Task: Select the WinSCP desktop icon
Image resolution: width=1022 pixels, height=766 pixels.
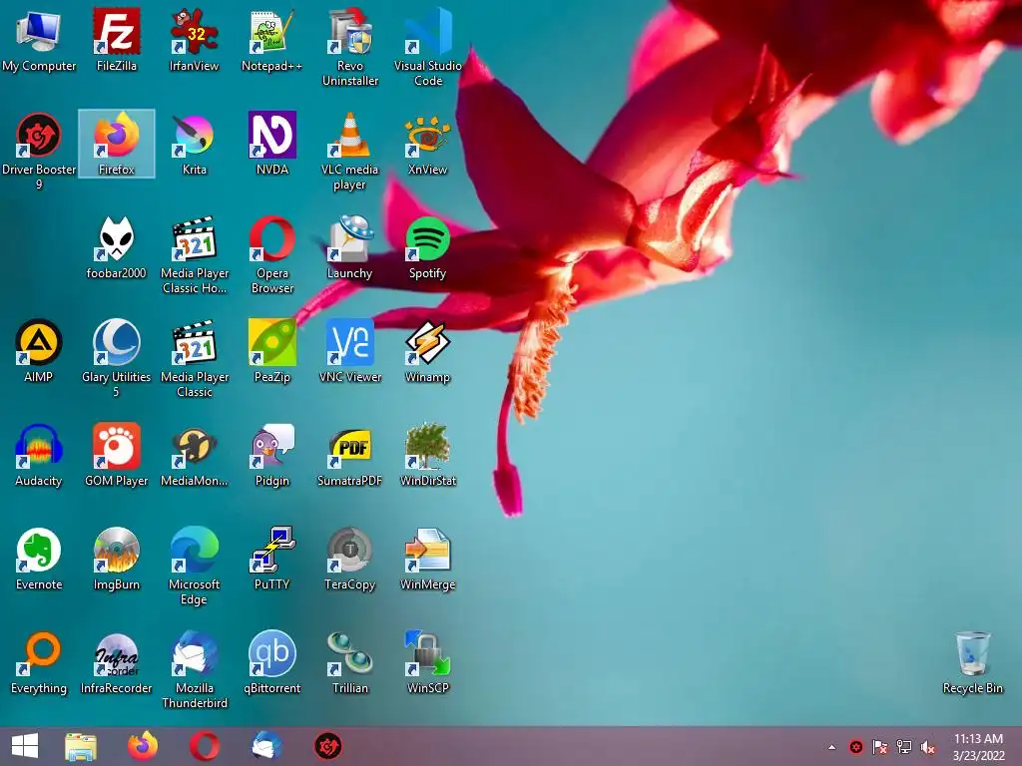Action: click(427, 662)
